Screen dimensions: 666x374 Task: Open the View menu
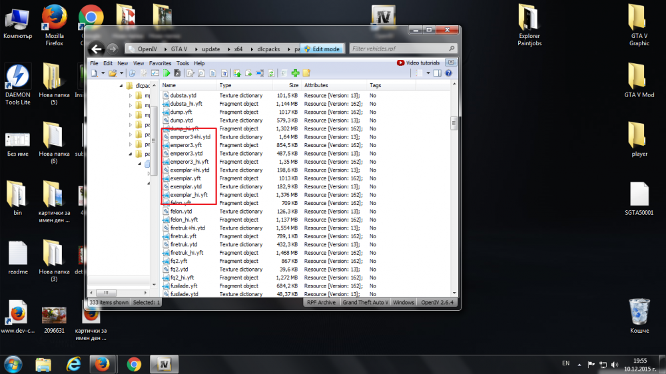(x=139, y=63)
